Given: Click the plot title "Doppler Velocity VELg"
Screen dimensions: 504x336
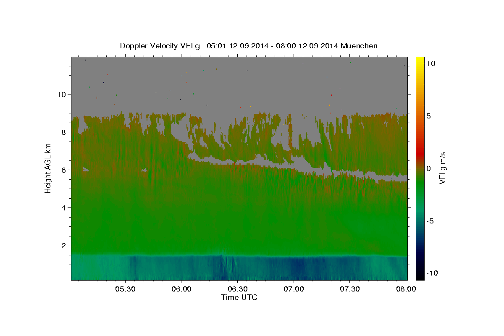Looking at the screenshot, I should click(x=161, y=46).
